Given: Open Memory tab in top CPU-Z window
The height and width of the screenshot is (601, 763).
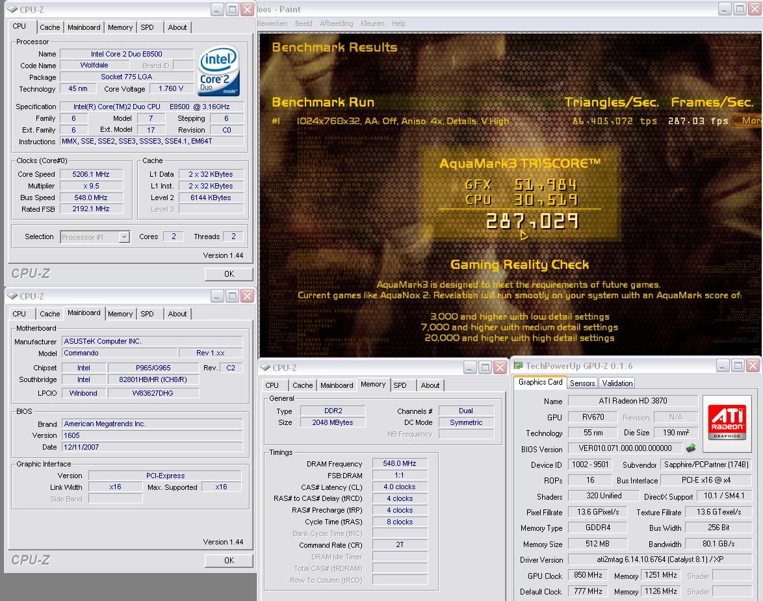Looking at the screenshot, I should pos(120,27).
